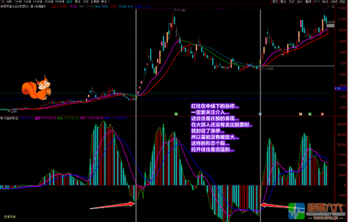Image resolution: width=348 pixels, height=222 pixels.
Task: Open the F10 company info
Action: point(317,1)
